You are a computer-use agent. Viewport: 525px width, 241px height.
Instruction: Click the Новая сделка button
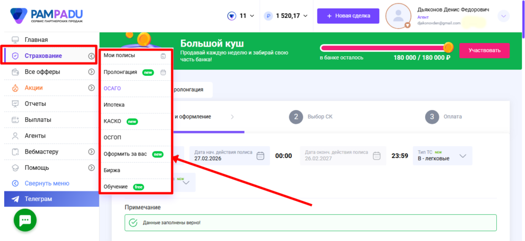pyautogui.click(x=348, y=16)
